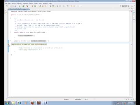
Task: Click the Writable status bar field
Action: (x=66, y=99)
